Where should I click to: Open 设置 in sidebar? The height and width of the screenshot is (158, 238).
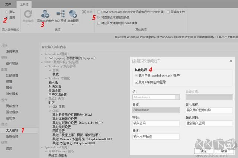pyautogui.click(x=9, y=82)
